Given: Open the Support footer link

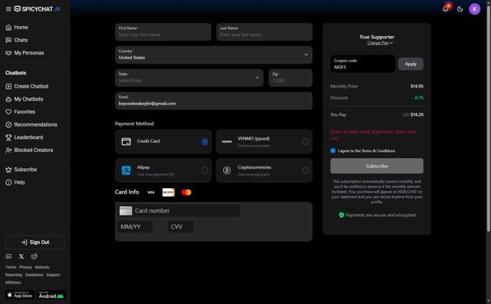Looking at the screenshot, I should (x=53, y=275).
